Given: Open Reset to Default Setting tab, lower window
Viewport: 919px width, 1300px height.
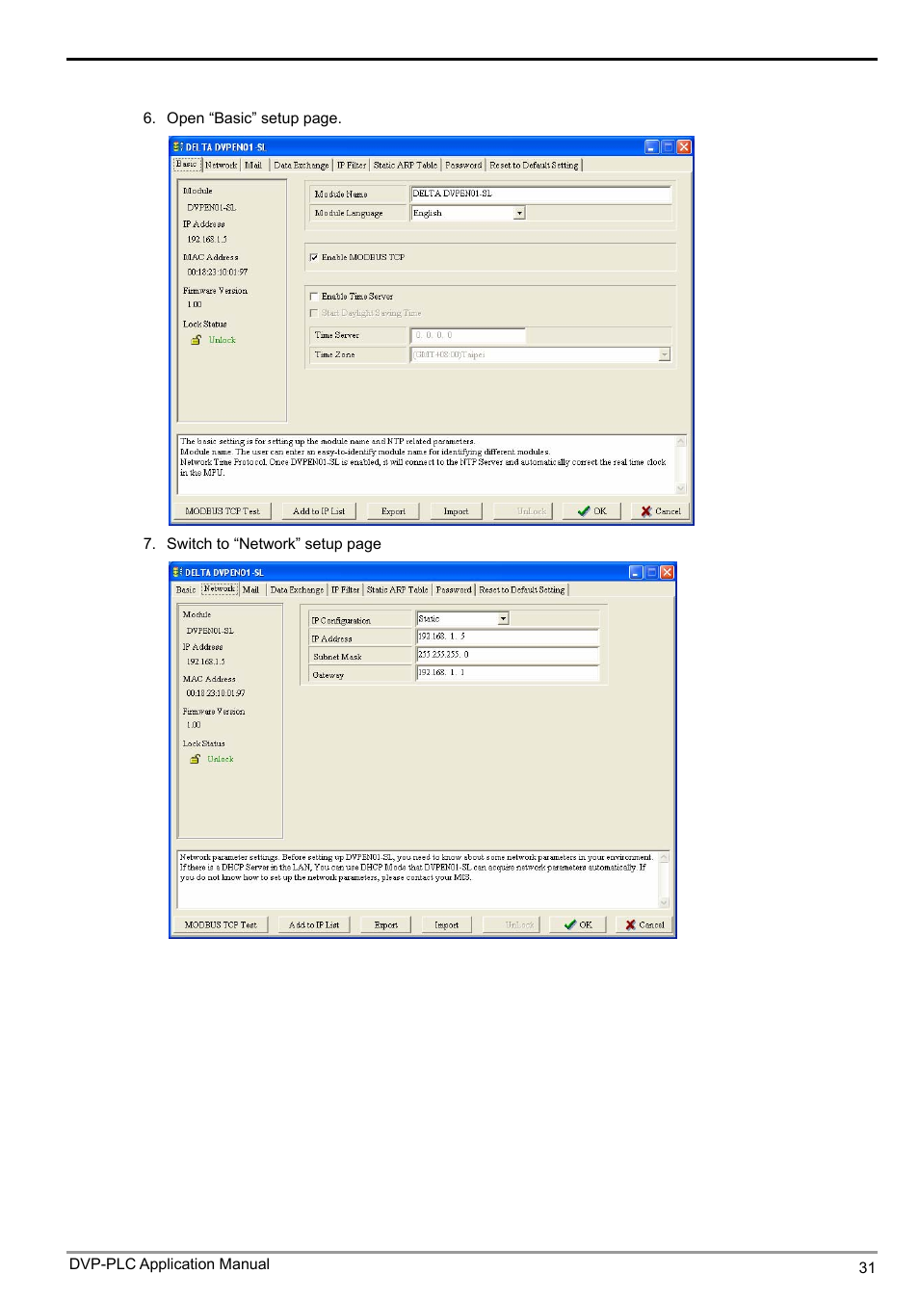Looking at the screenshot, I should (x=522, y=589).
